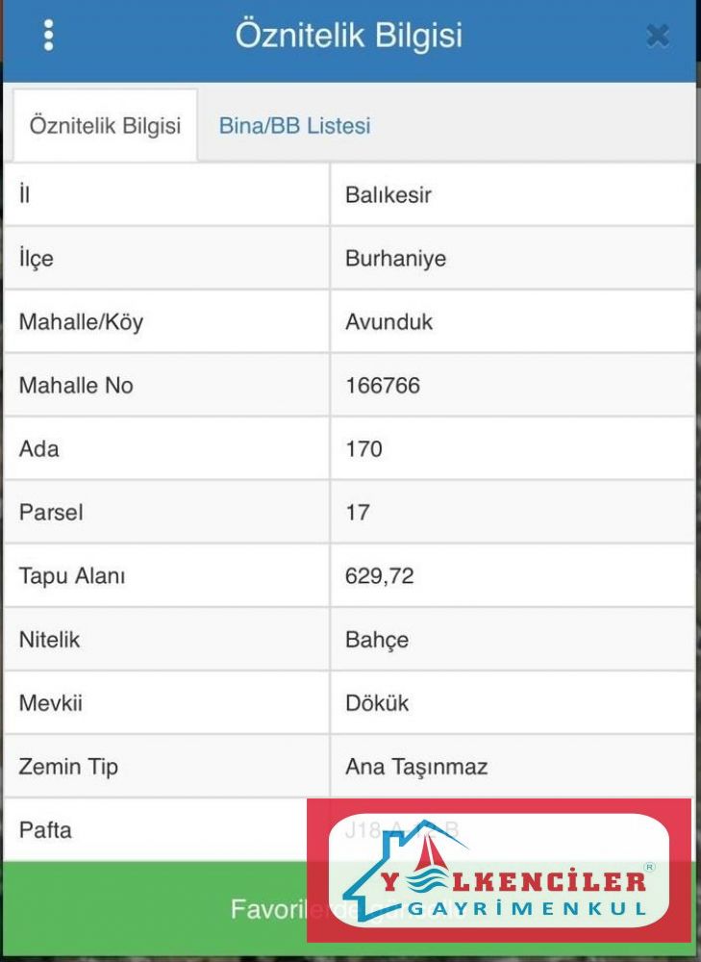
Task: Select the Balıkesir province value
Action: (x=388, y=195)
